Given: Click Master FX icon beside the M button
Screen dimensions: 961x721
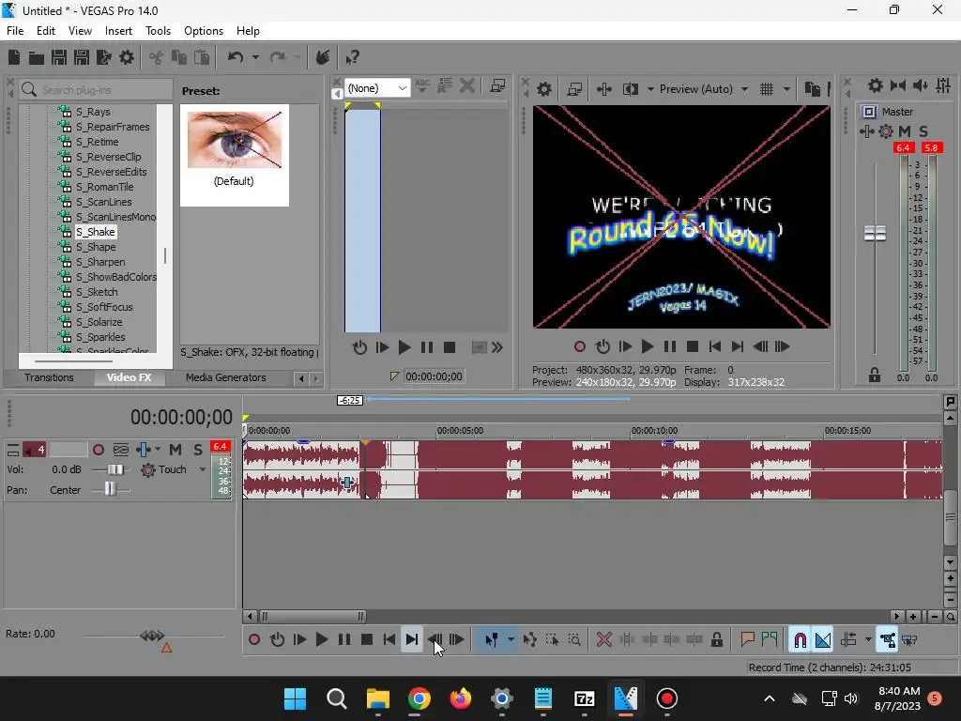Looking at the screenshot, I should click(x=886, y=131).
